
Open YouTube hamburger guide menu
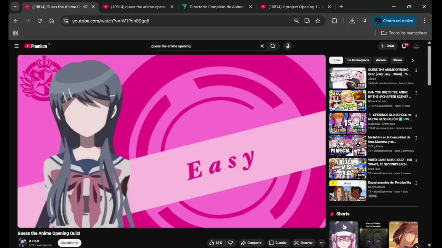(x=16, y=46)
